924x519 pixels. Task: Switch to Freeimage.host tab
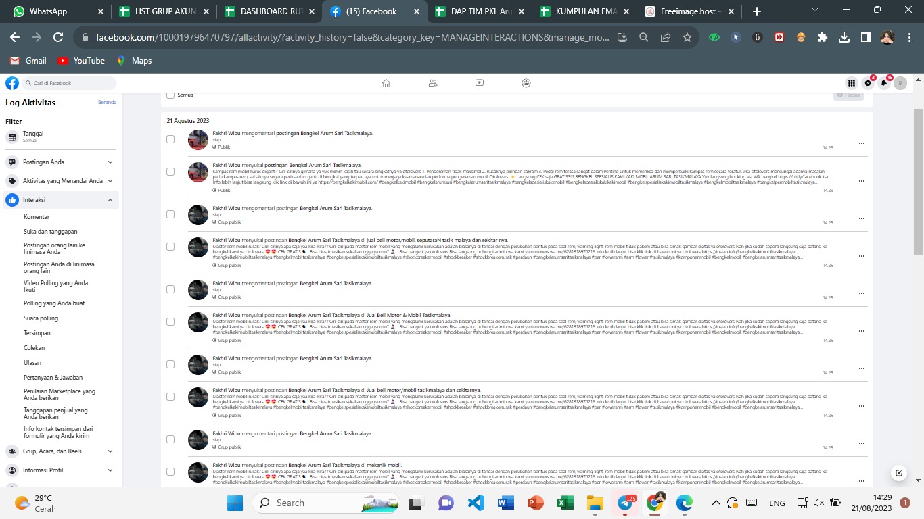point(690,11)
